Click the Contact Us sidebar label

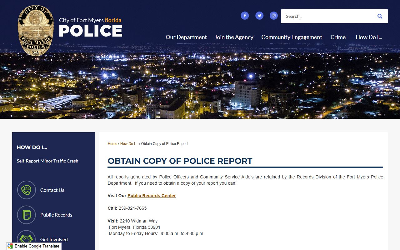52,190
